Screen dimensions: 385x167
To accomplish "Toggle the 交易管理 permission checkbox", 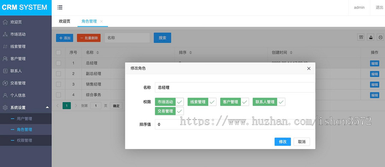I will pyautogui.click(x=169, y=111).
